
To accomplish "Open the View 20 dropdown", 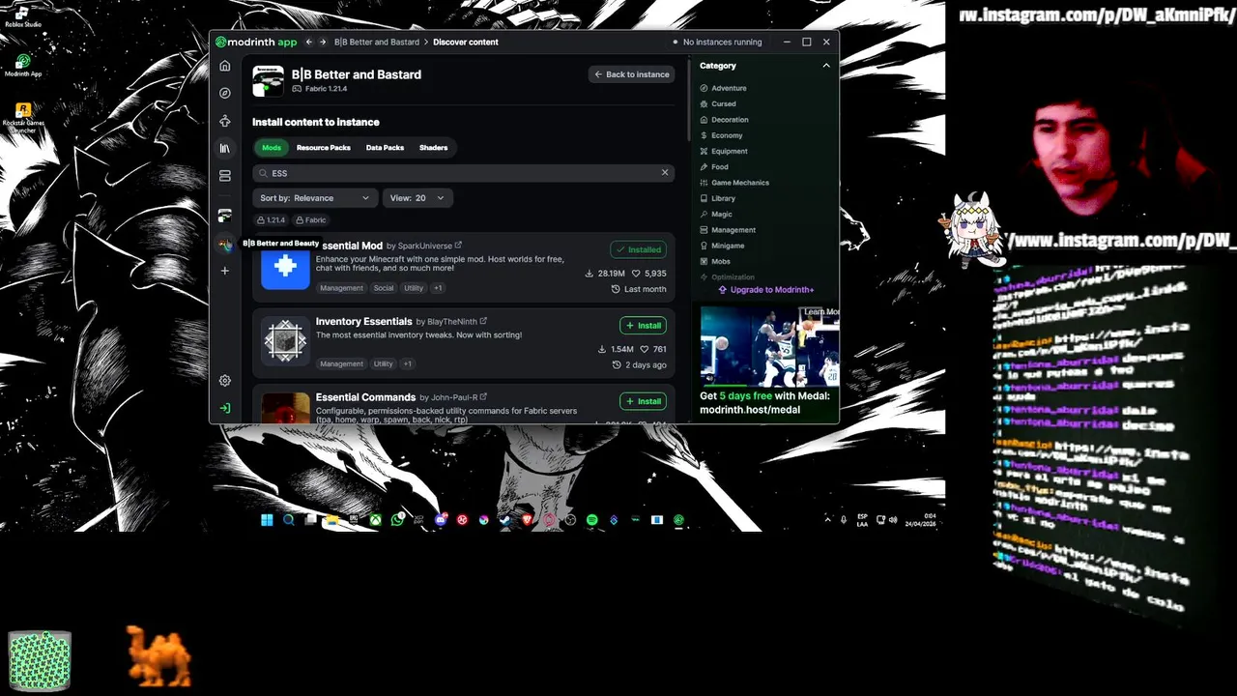I will coord(417,198).
